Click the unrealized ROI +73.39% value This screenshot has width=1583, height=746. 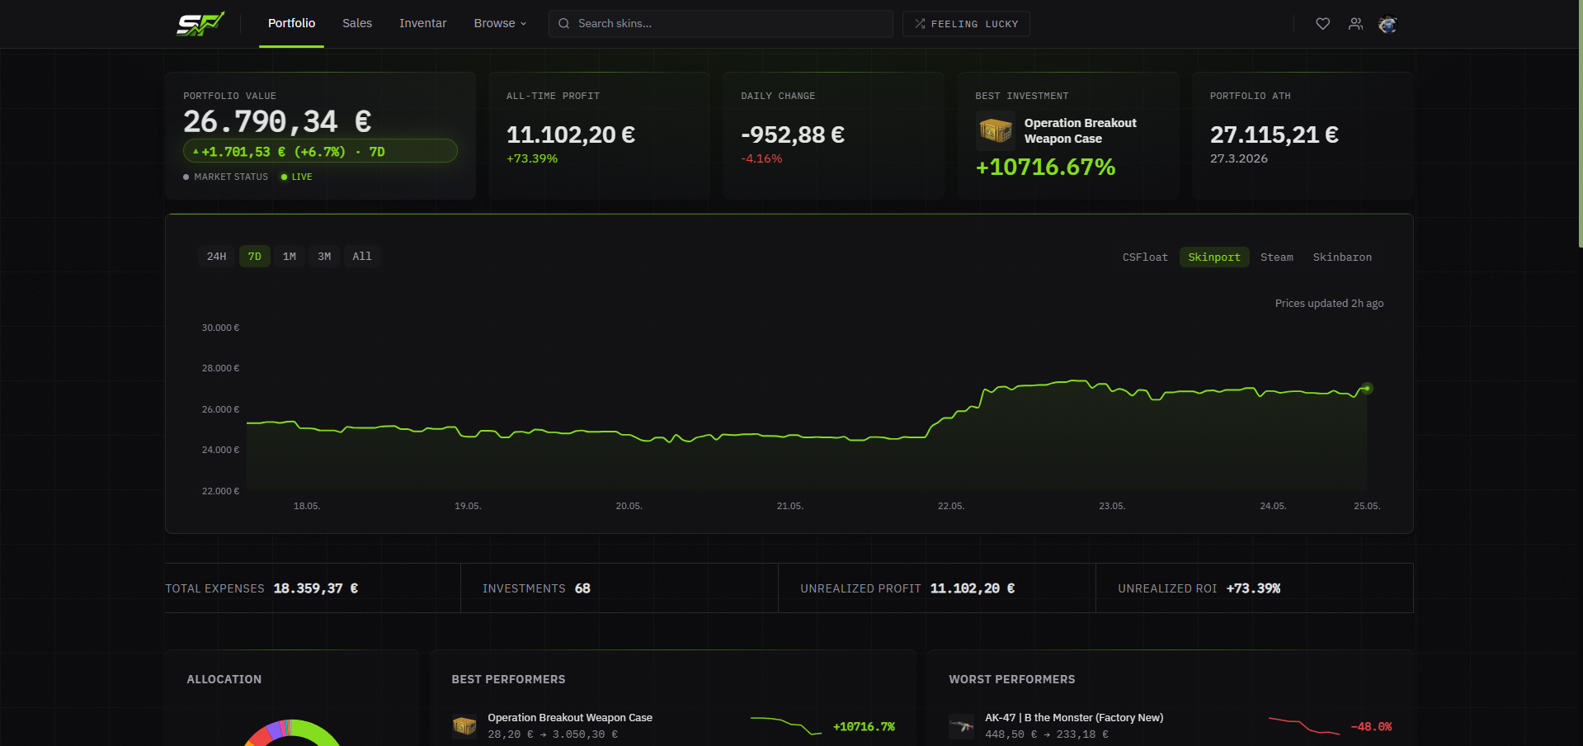(x=1253, y=588)
